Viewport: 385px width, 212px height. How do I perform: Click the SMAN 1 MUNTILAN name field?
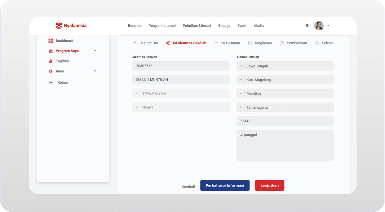click(x=181, y=80)
